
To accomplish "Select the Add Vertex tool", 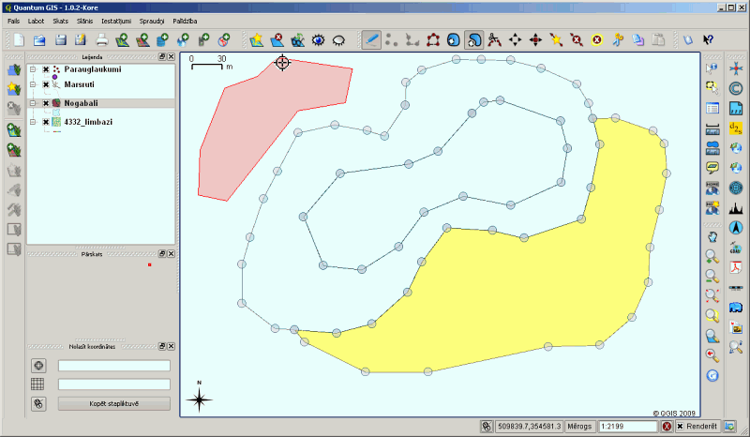I will pos(556,40).
